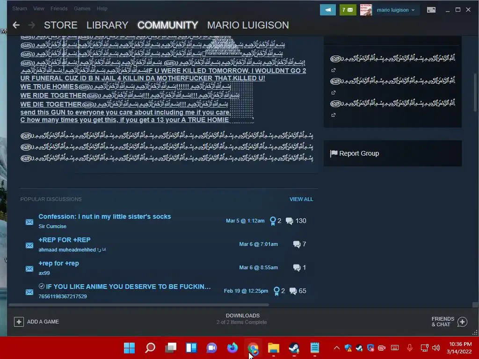This screenshot has width=479, height=359.
Task: Open third external link icon in sidebar
Action: point(333,115)
